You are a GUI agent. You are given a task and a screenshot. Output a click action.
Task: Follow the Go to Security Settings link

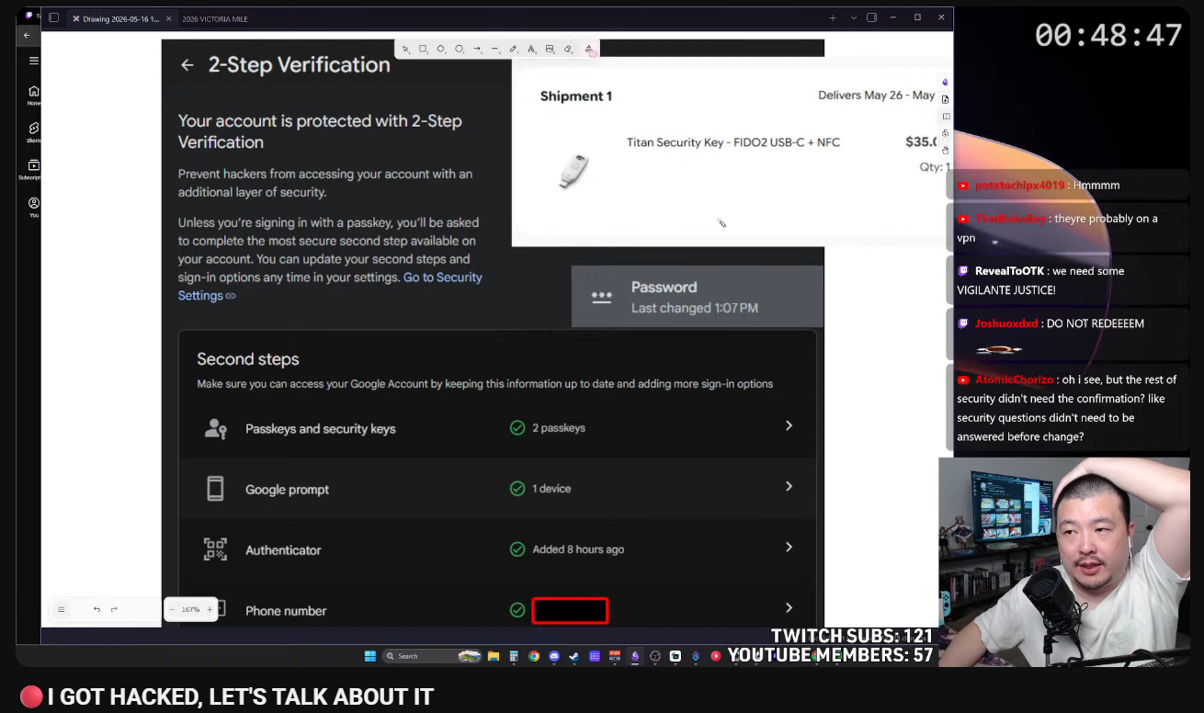[330, 286]
